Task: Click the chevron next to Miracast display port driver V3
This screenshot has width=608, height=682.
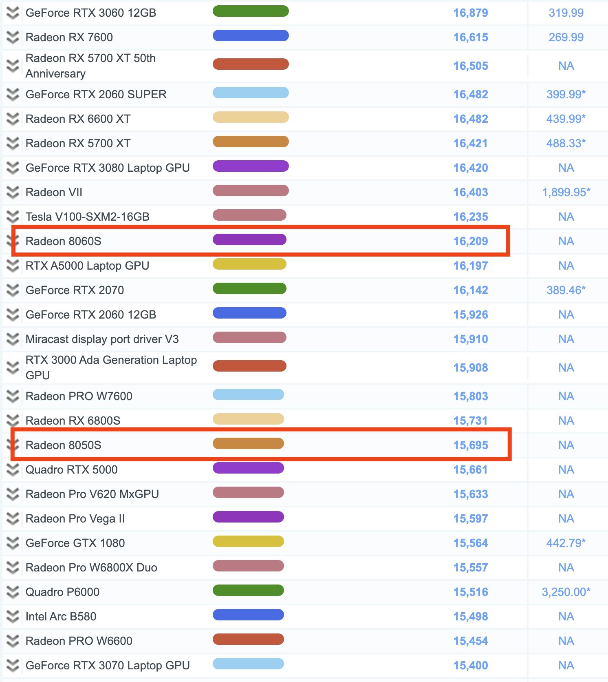Action: 13,339
